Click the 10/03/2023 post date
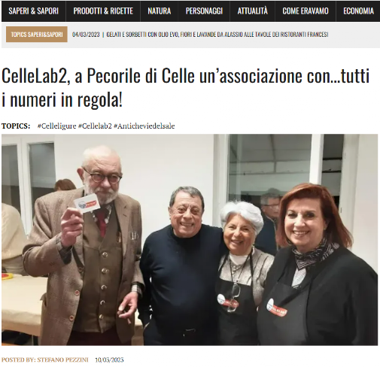This screenshot has width=380, height=367. (109, 359)
